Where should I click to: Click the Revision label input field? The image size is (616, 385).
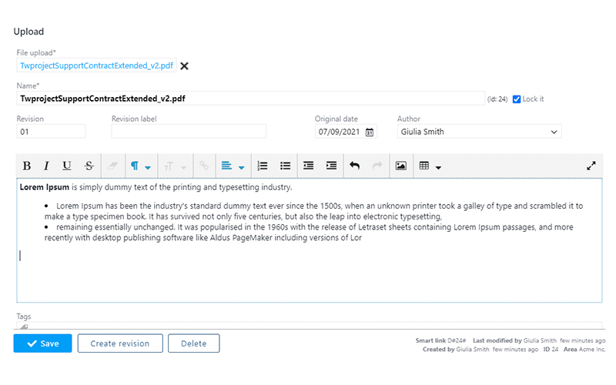[x=189, y=132]
